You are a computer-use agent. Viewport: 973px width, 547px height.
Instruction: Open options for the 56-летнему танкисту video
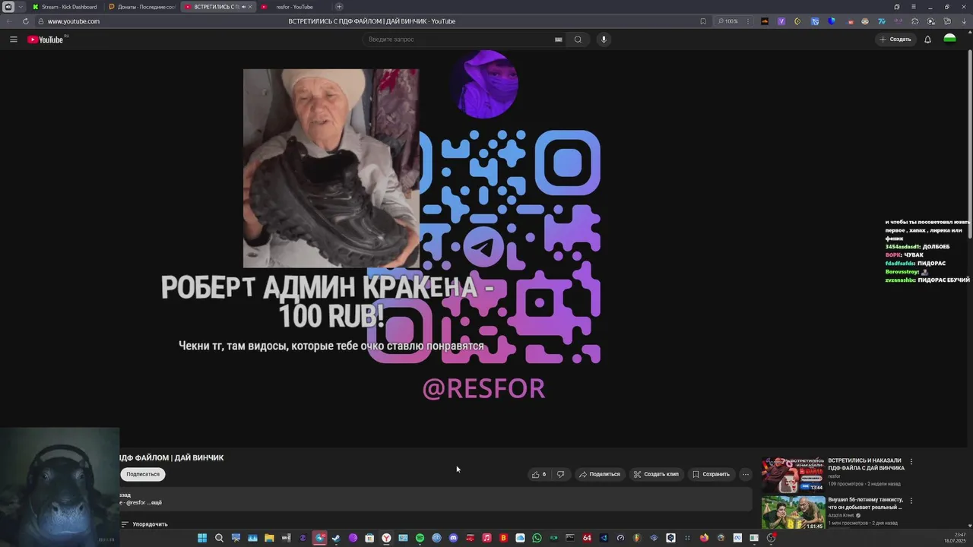(x=911, y=501)
